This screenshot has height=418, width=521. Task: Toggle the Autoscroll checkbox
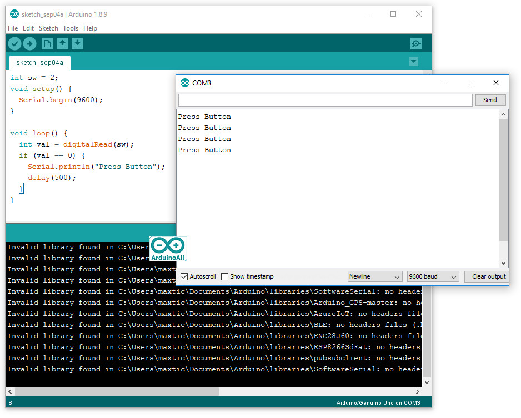pyautogui.click(x=184, y=276)
